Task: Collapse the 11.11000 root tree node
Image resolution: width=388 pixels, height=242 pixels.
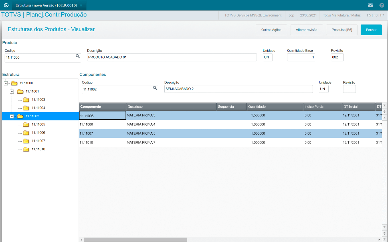Action: pyautogui.click(x=6, y=83)
